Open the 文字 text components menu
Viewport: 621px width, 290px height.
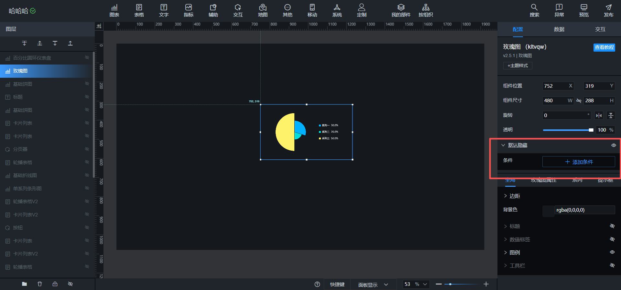point(164,11)
